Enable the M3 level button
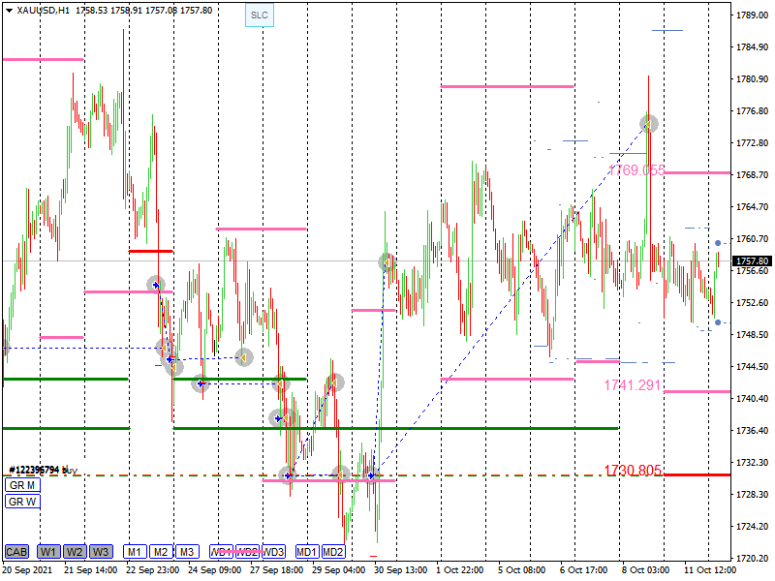The width and height of the screenshot is (775, 581). pyautogui.click(x=187, y=551)
